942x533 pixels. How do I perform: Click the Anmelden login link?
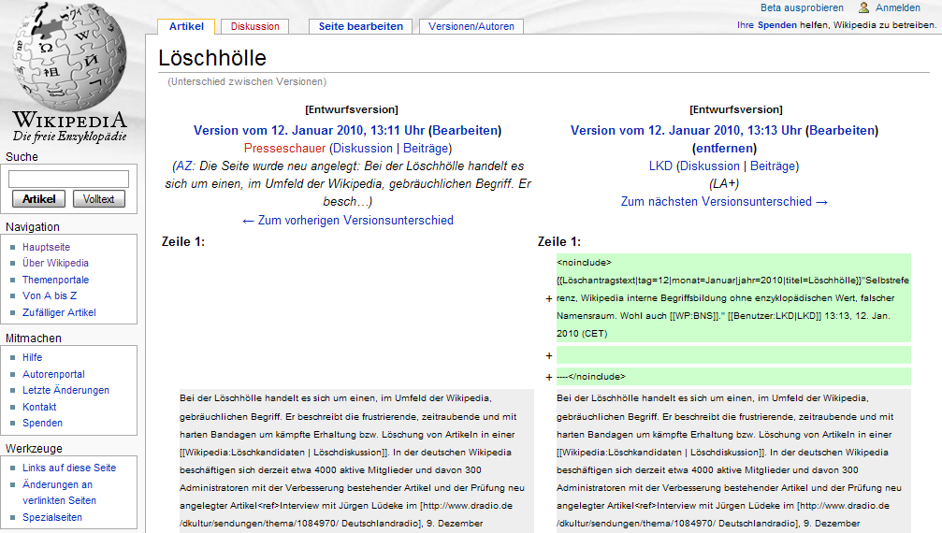[x=897, y=7]
